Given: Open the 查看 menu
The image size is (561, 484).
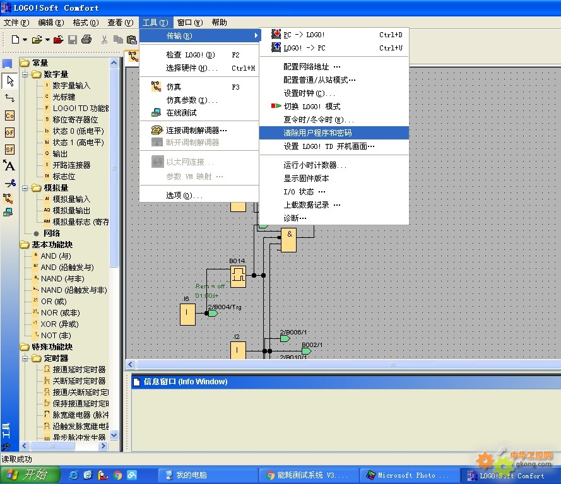Looking at the screenshot, I should [x=120, y=23].
